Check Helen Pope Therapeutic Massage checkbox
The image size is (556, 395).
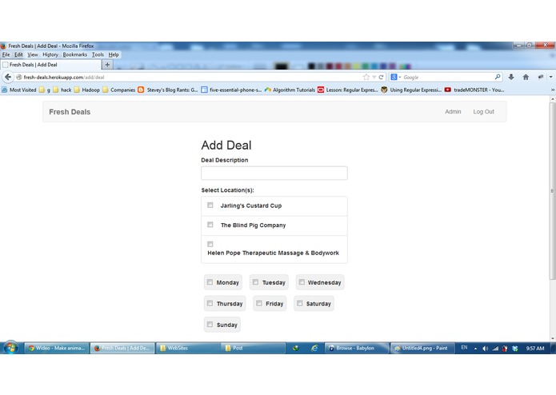(210, 244)
